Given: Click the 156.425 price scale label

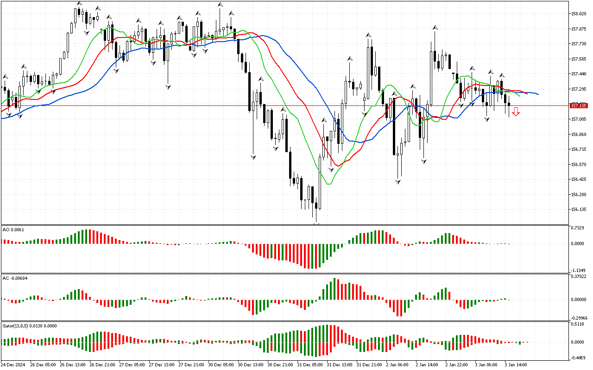Looking at the screenshot, I should [x=579, y=179].
